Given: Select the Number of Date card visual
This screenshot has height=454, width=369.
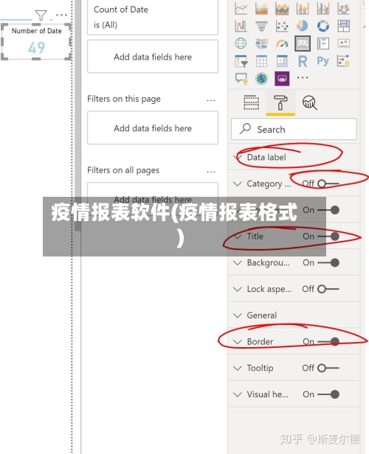Looking at the screenshot, I should (x=36, y=42).
